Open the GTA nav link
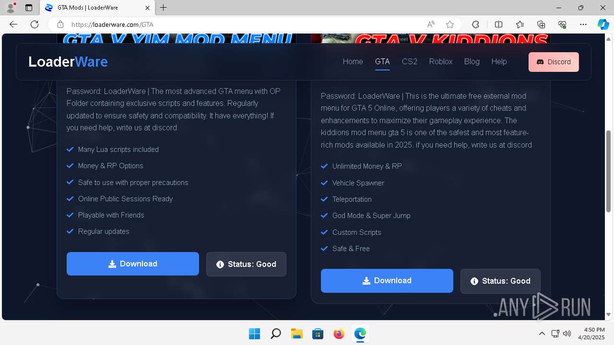Image resolution: width=614 pixels, height=345 pixels. point(382,61)
